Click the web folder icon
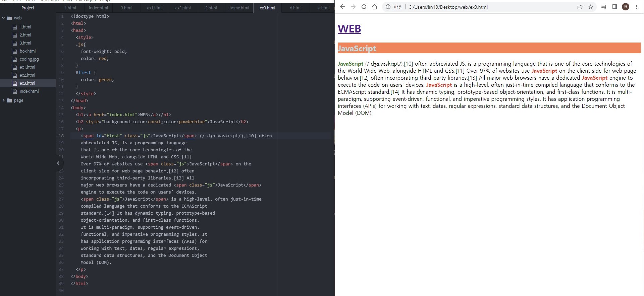 [x=9, y=18]
